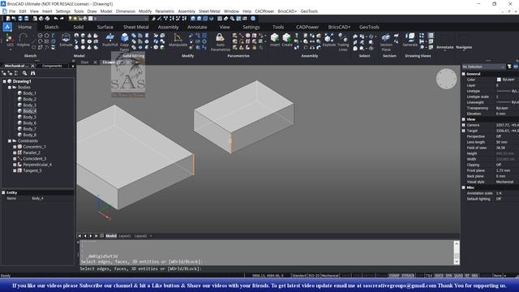The image size is (519, 292).
Task: Click the quick select filter icon in Properties
Action: coord(509,67)
